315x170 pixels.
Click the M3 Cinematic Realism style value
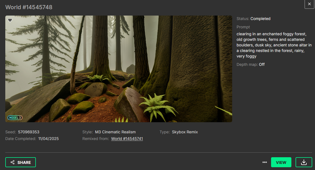click(x=115, y=132)
